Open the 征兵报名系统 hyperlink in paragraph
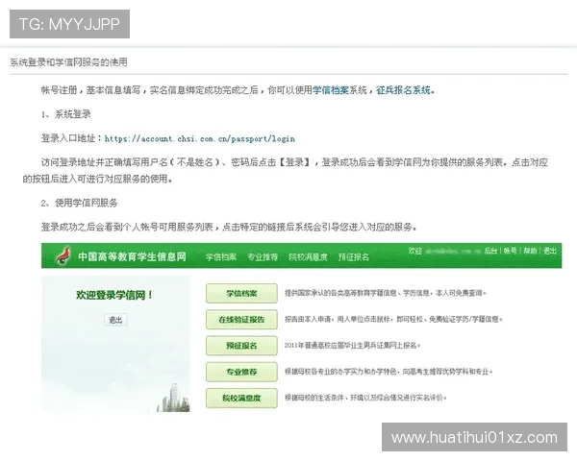This screenshot has width=577, height=461. tap(404, 89)
